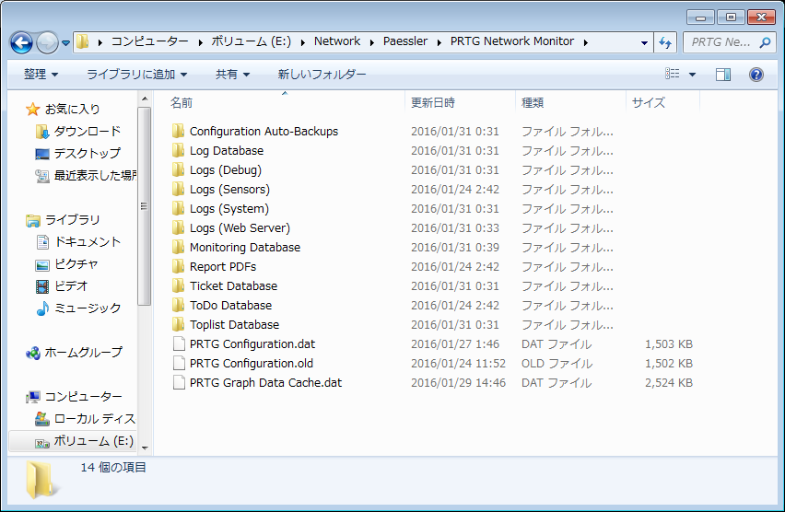Select Toplist Database folder
The width and height of the screenshot is (785, 512).
pyautogui.click(x=234, y=325)
